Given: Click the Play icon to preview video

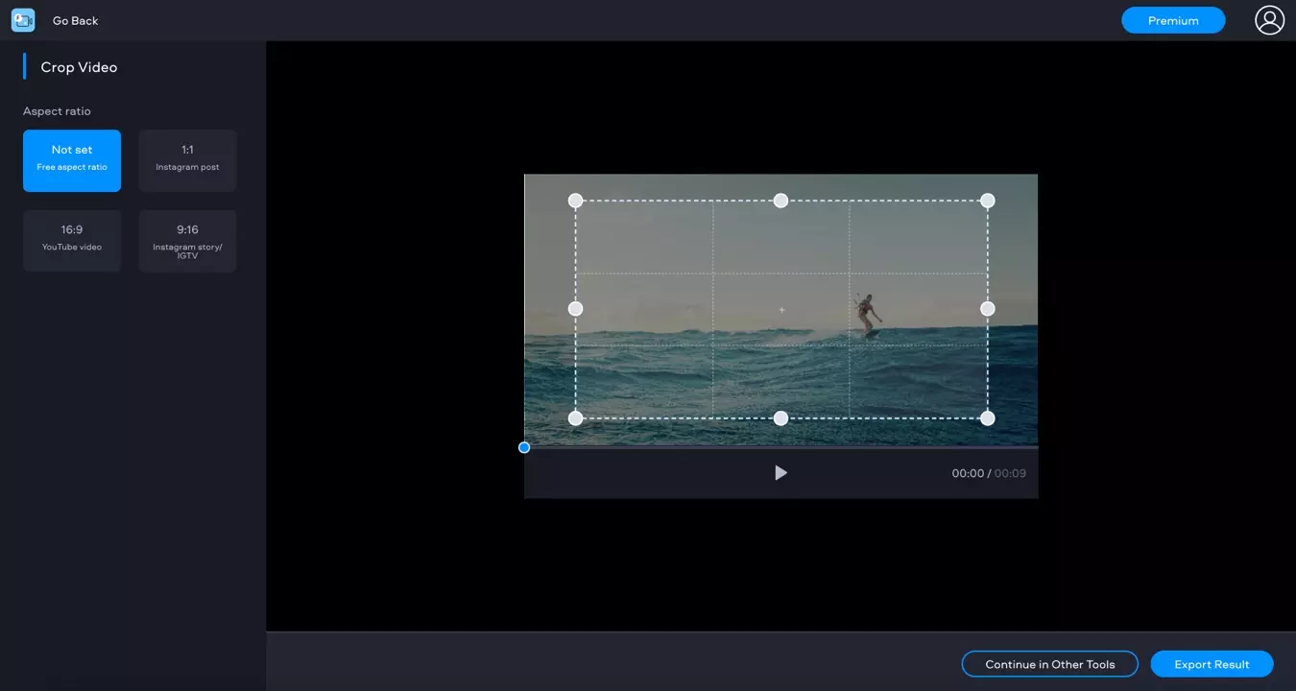Looking at the screenshot, I should coord(780,472).
